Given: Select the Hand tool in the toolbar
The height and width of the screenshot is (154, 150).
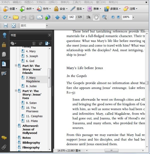Looking at the screenshot, I should click(x=96, y=17).
